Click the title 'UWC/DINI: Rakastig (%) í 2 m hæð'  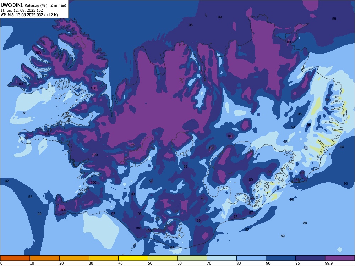[x=33, y=5]
